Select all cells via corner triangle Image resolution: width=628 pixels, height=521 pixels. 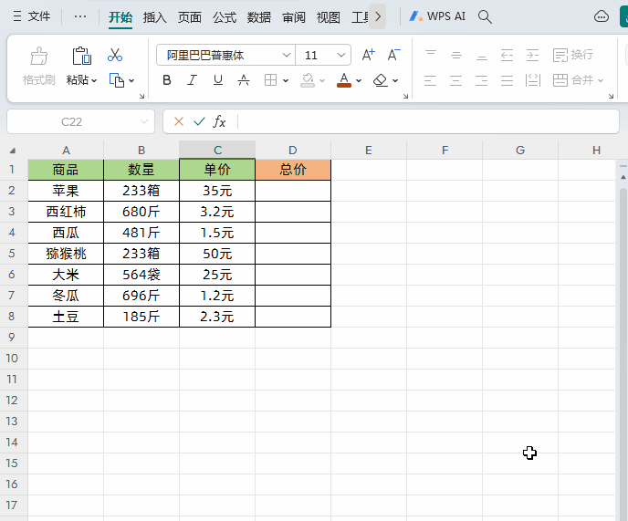pyautogui.click(x=13, y=151)
